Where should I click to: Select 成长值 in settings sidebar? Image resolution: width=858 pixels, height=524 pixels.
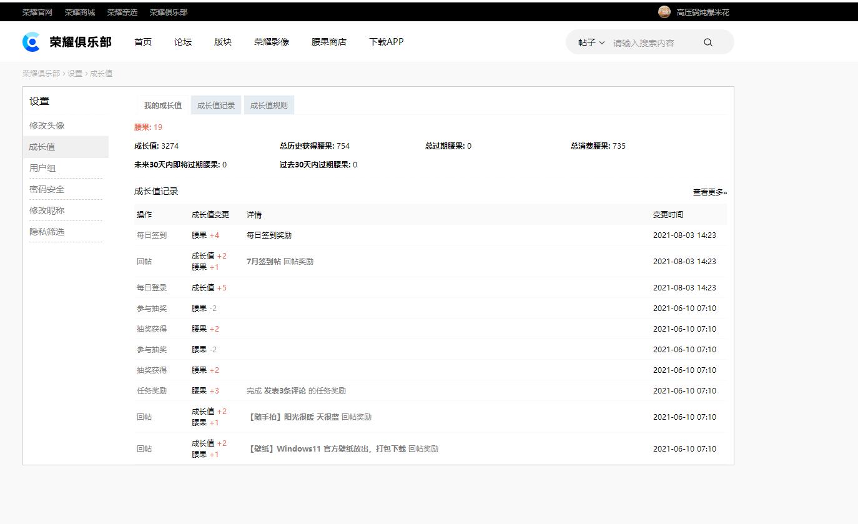coord(66,147)
